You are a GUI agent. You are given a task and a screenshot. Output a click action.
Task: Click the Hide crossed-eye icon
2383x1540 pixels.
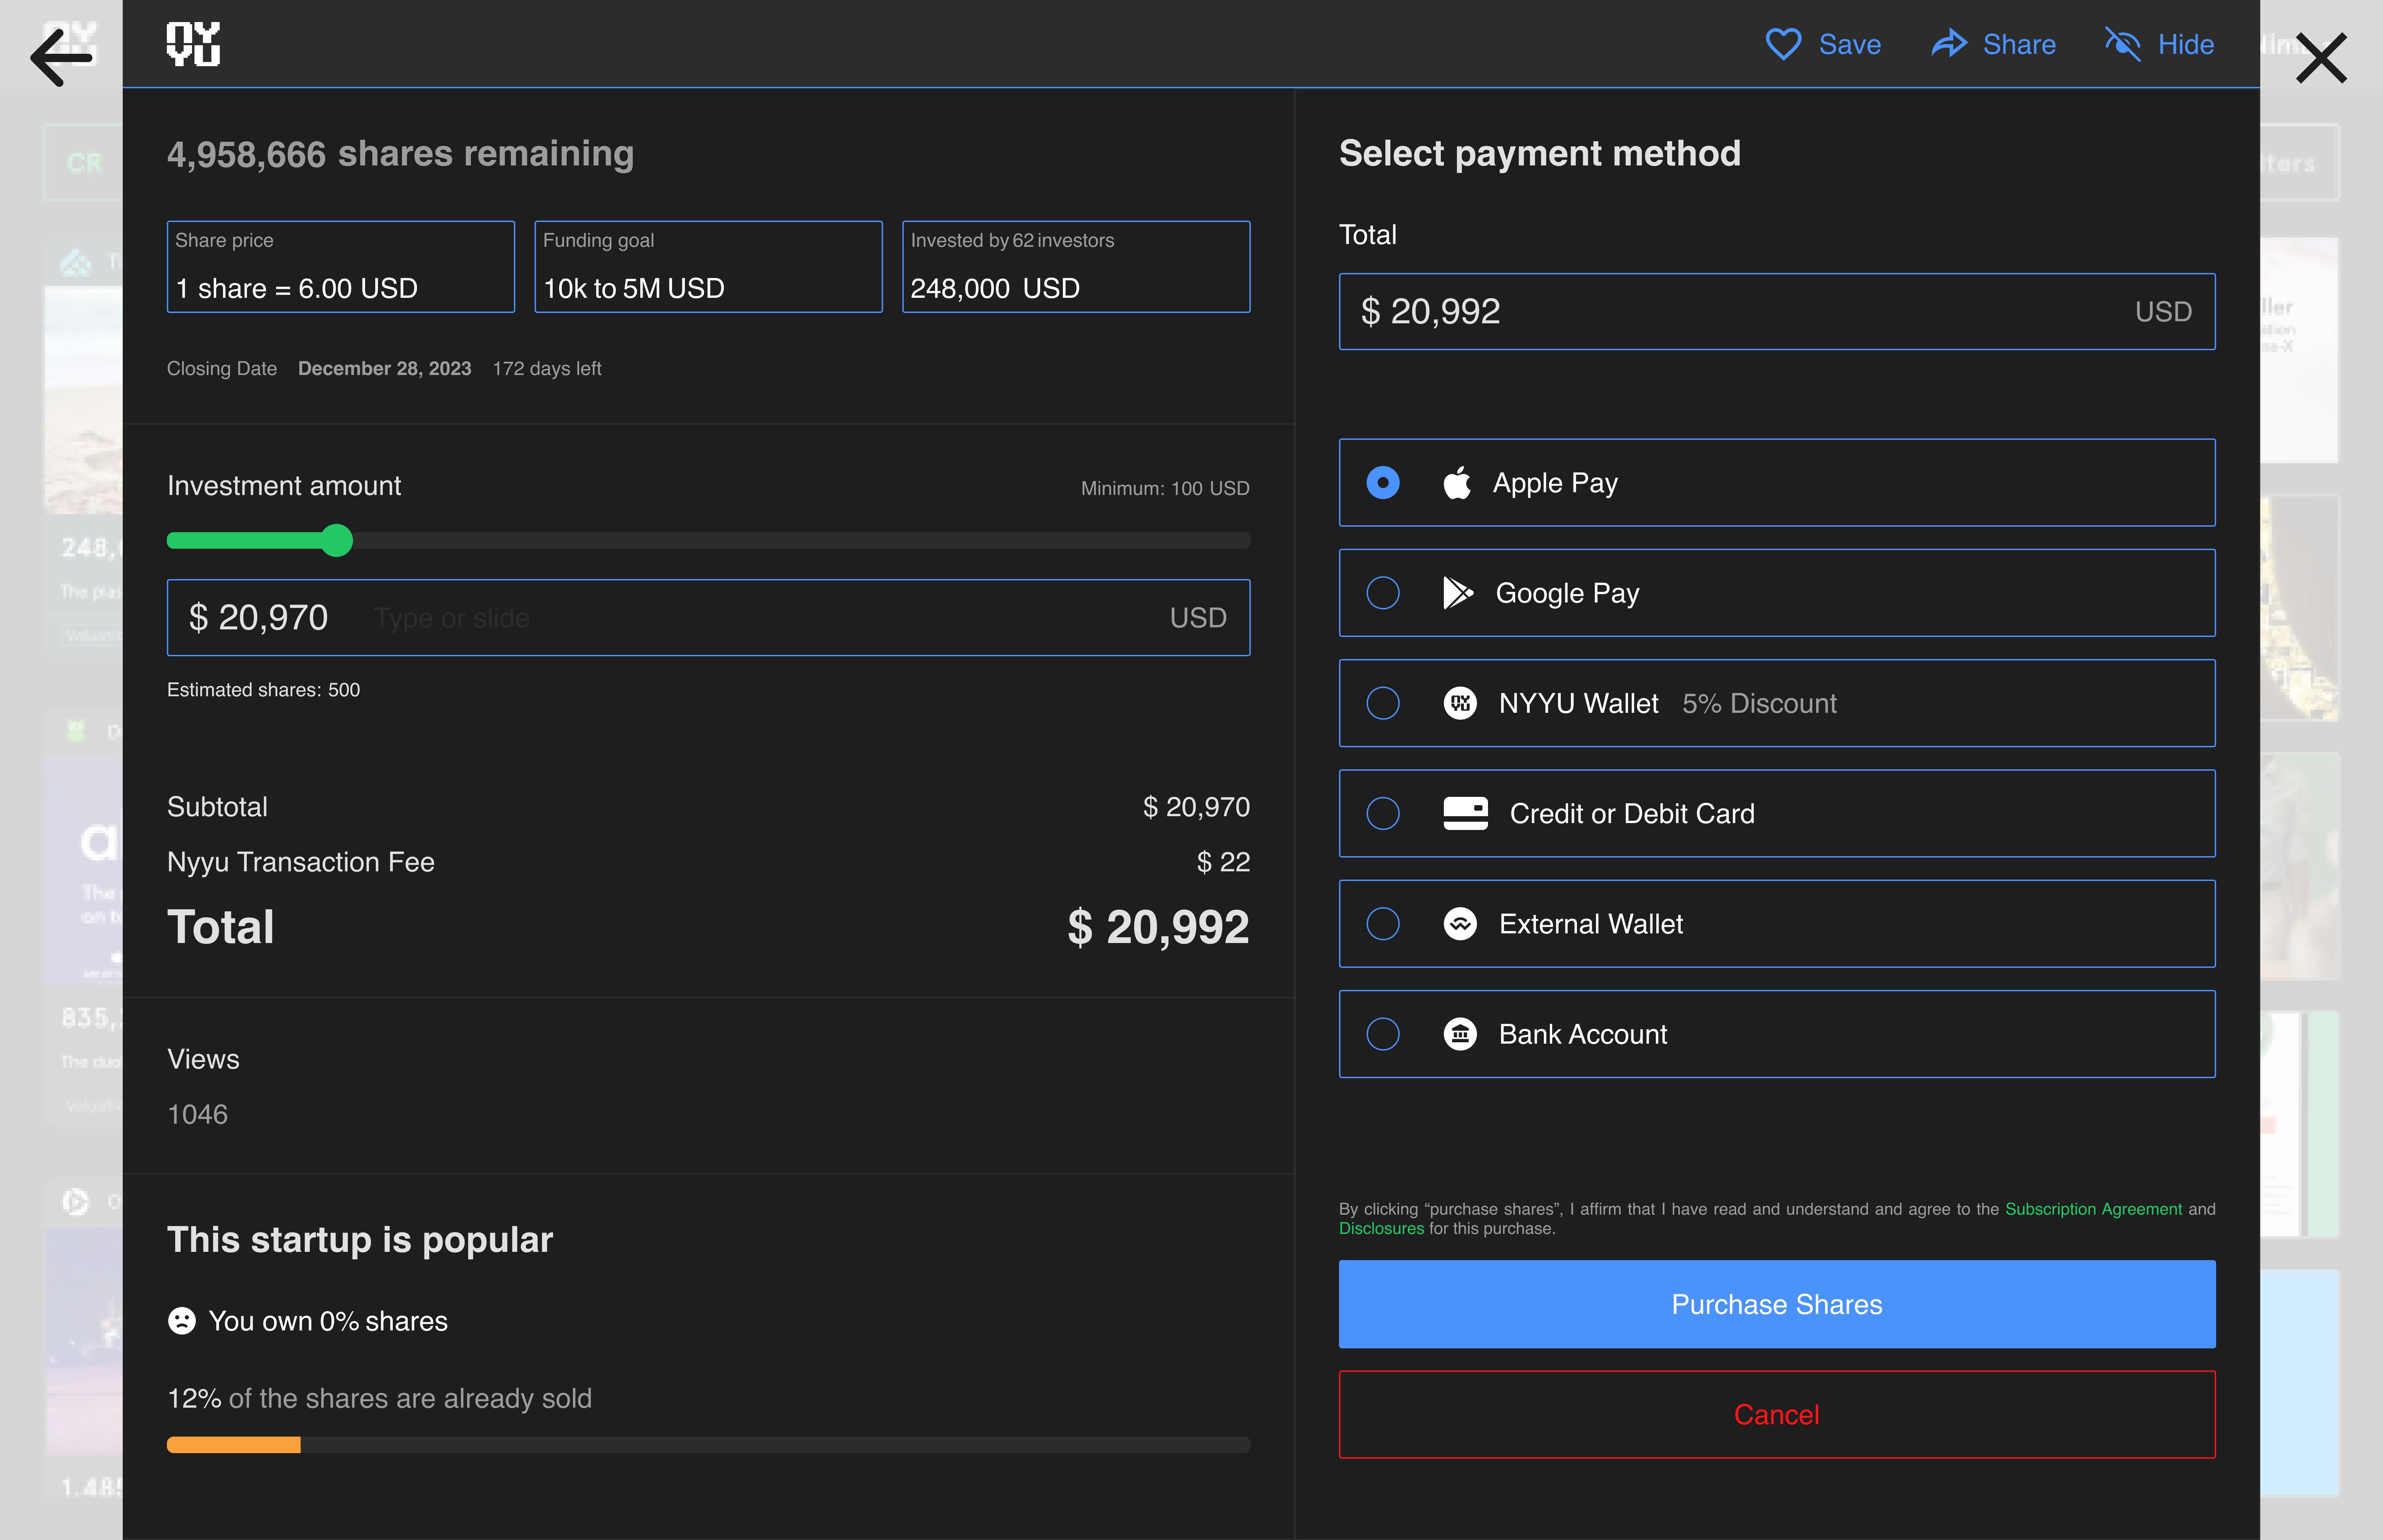coord(2122,44)
